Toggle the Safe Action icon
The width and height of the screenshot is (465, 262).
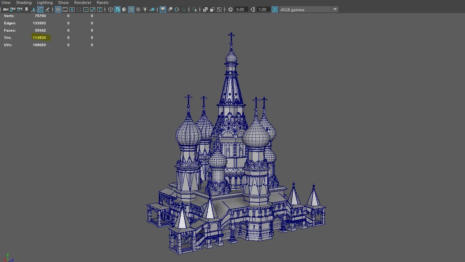pyautogui.click(x=93, y=9)
